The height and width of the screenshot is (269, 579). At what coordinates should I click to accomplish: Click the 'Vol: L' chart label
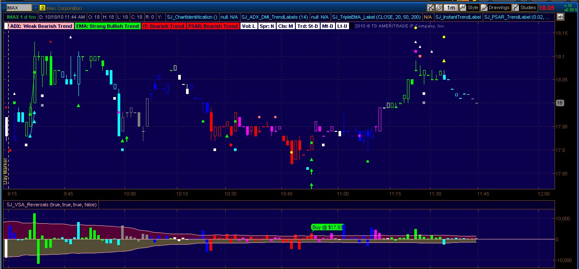[x=249, y=26]
